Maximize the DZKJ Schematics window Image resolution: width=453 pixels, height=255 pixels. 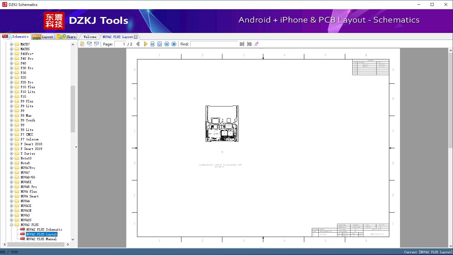[x=432, y=4]
